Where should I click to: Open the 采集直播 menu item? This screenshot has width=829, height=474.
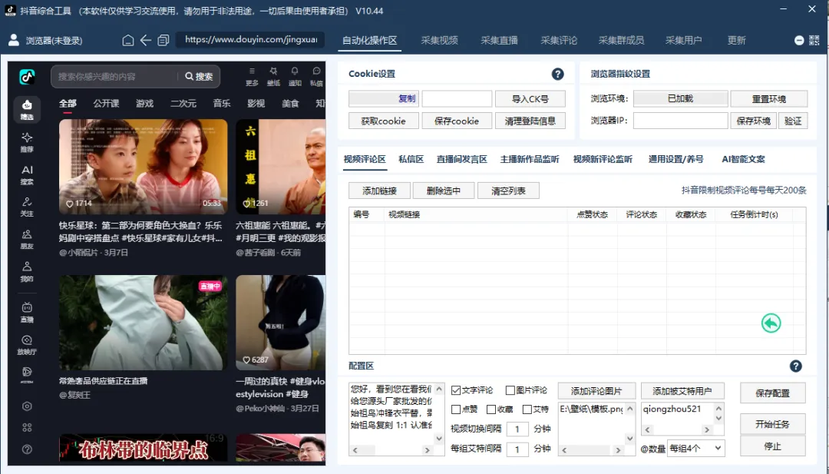pyautogui.click(x=501, y=41)
